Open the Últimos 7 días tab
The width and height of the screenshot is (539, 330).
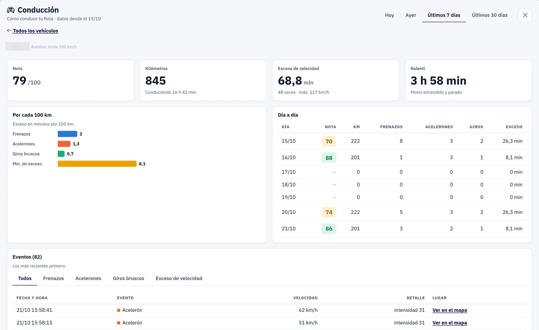[444, 15]
